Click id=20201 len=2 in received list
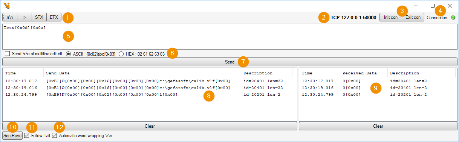 [408, 94]
